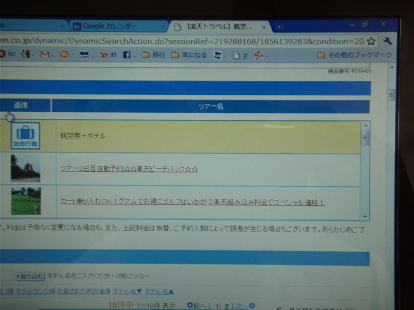Open the ツアー2日目自動予約 楽天ビーチパック link
This screenshot has width=414, height=310.
pyautogui.click(x=129, y=169)
